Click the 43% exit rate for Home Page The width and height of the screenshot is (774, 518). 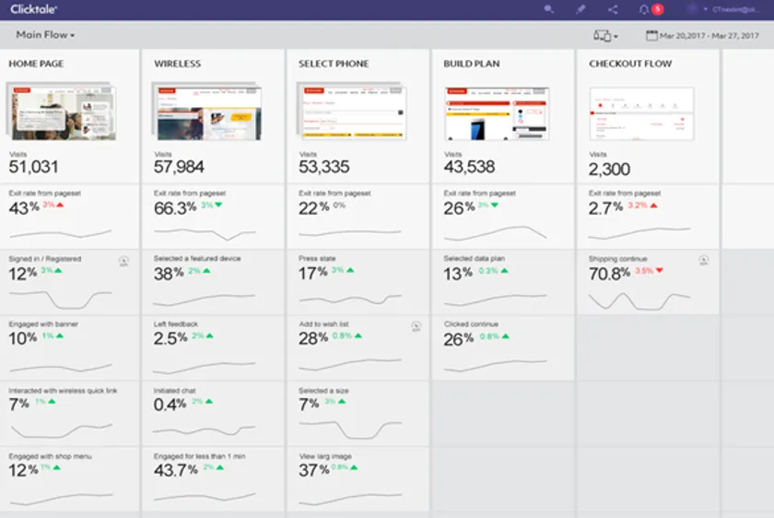[x=24, y=208]
